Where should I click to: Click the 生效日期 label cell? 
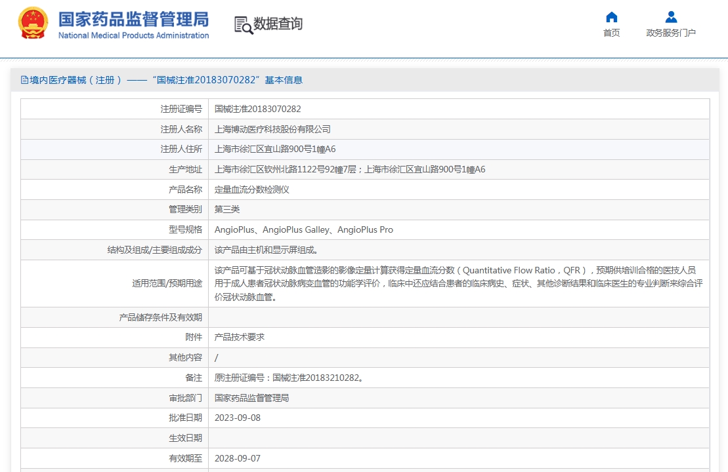[115, 438]
